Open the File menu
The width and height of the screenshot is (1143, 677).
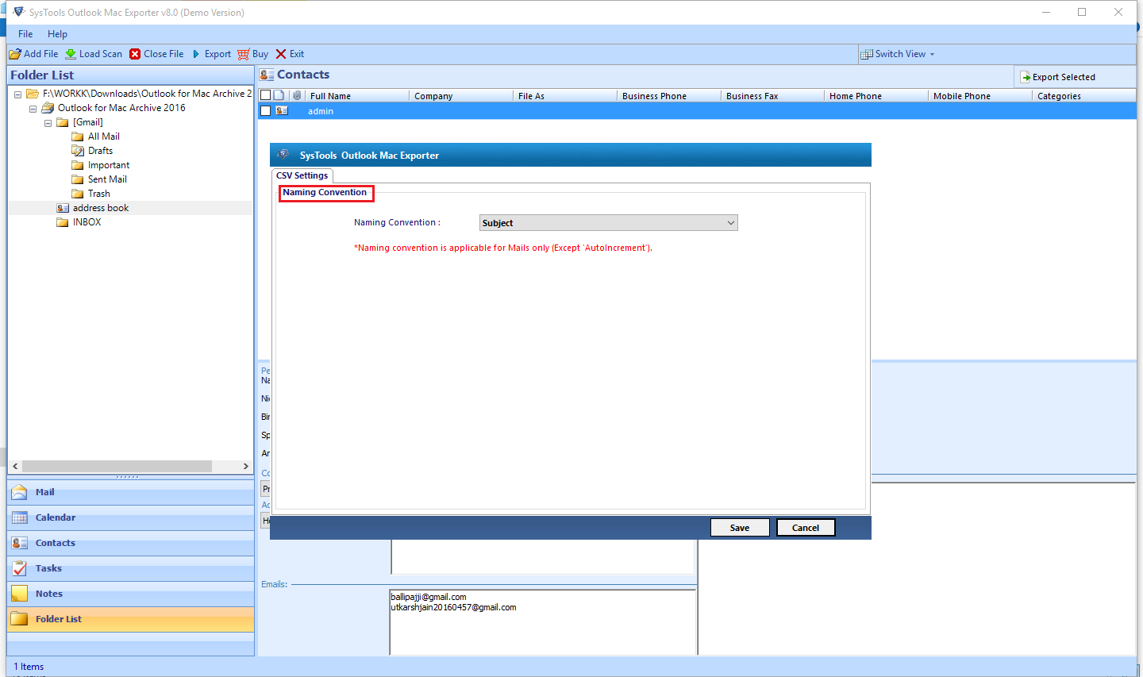pos(25,34)
